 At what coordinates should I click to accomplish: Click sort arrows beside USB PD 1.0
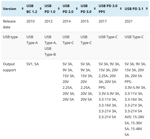click(59, 9)
